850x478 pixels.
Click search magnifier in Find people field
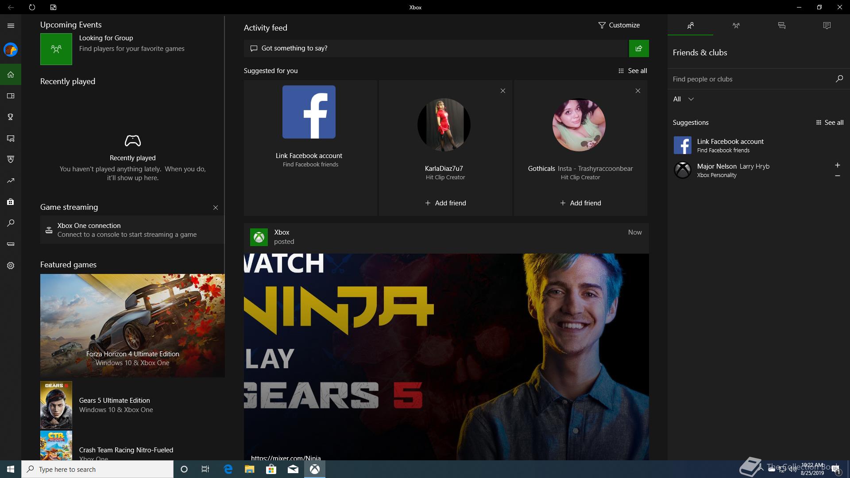(x=839, y=79)
